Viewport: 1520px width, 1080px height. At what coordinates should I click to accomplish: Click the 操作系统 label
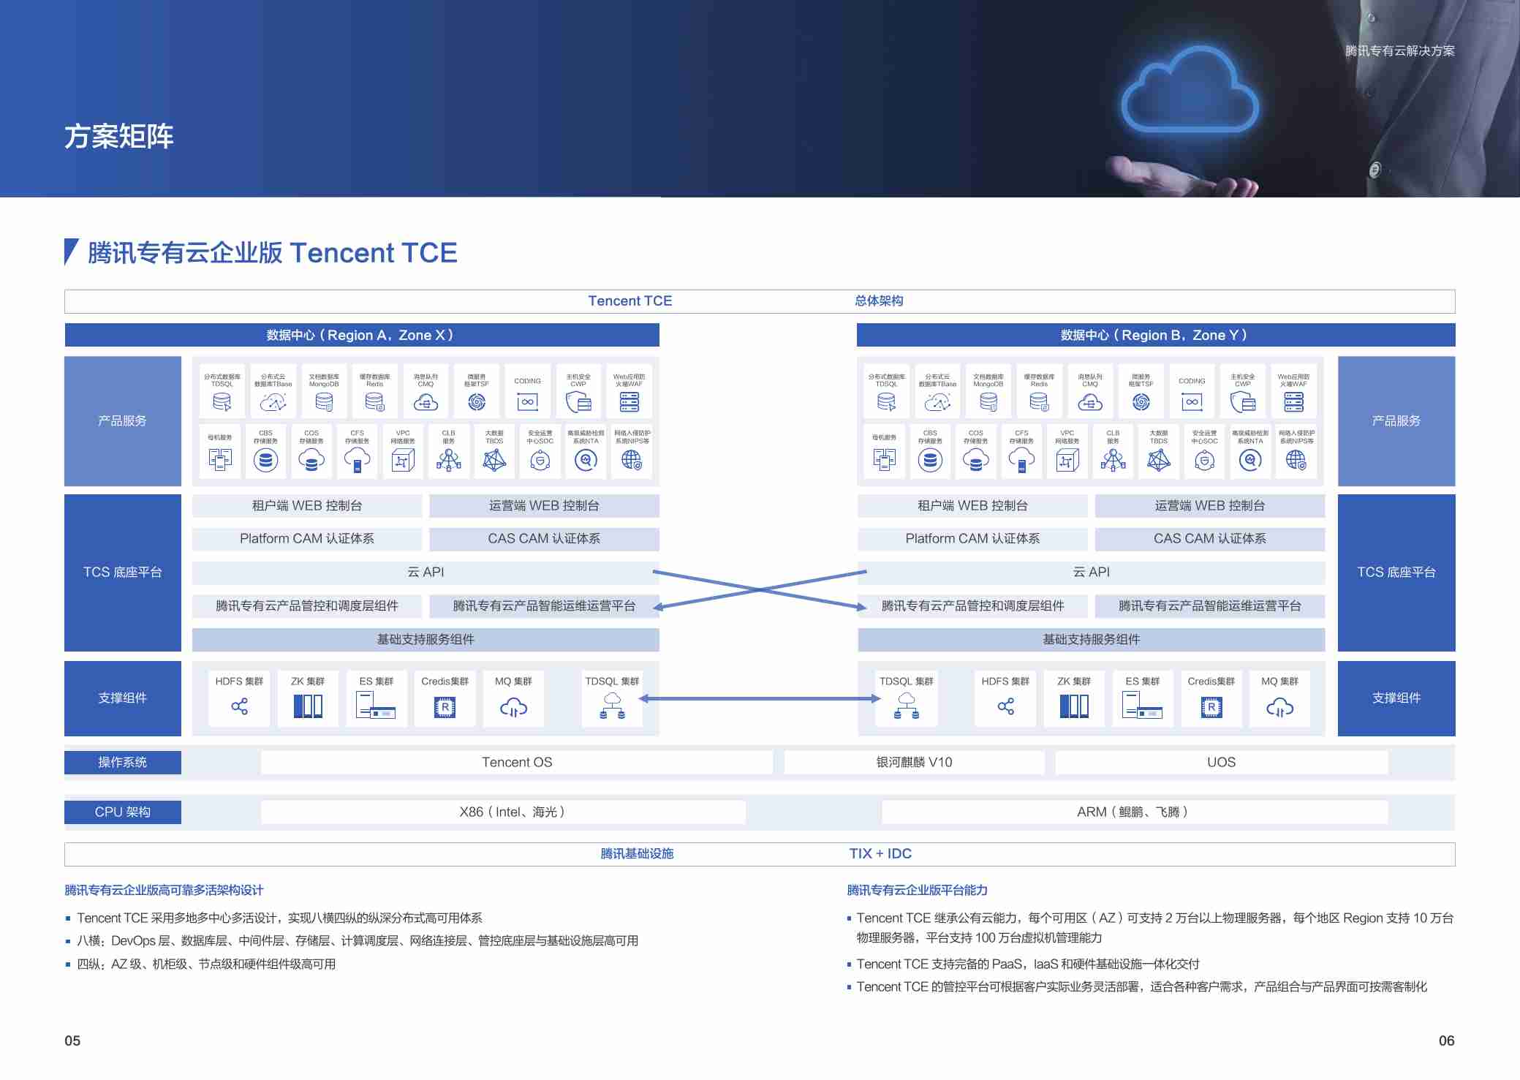click(x=123, y=762)
